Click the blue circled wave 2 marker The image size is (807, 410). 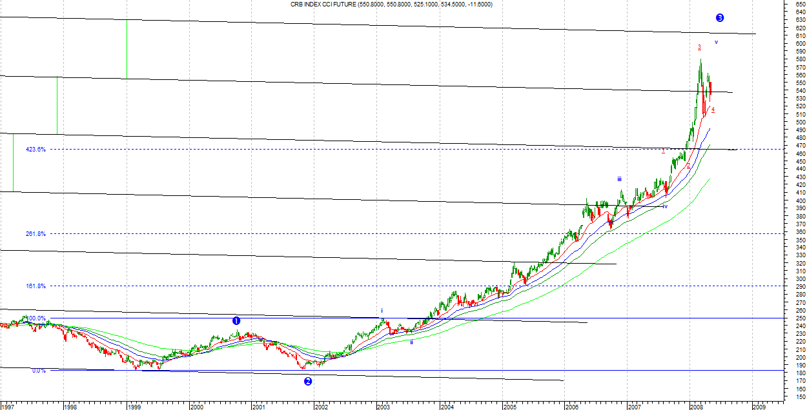[308, 381]
